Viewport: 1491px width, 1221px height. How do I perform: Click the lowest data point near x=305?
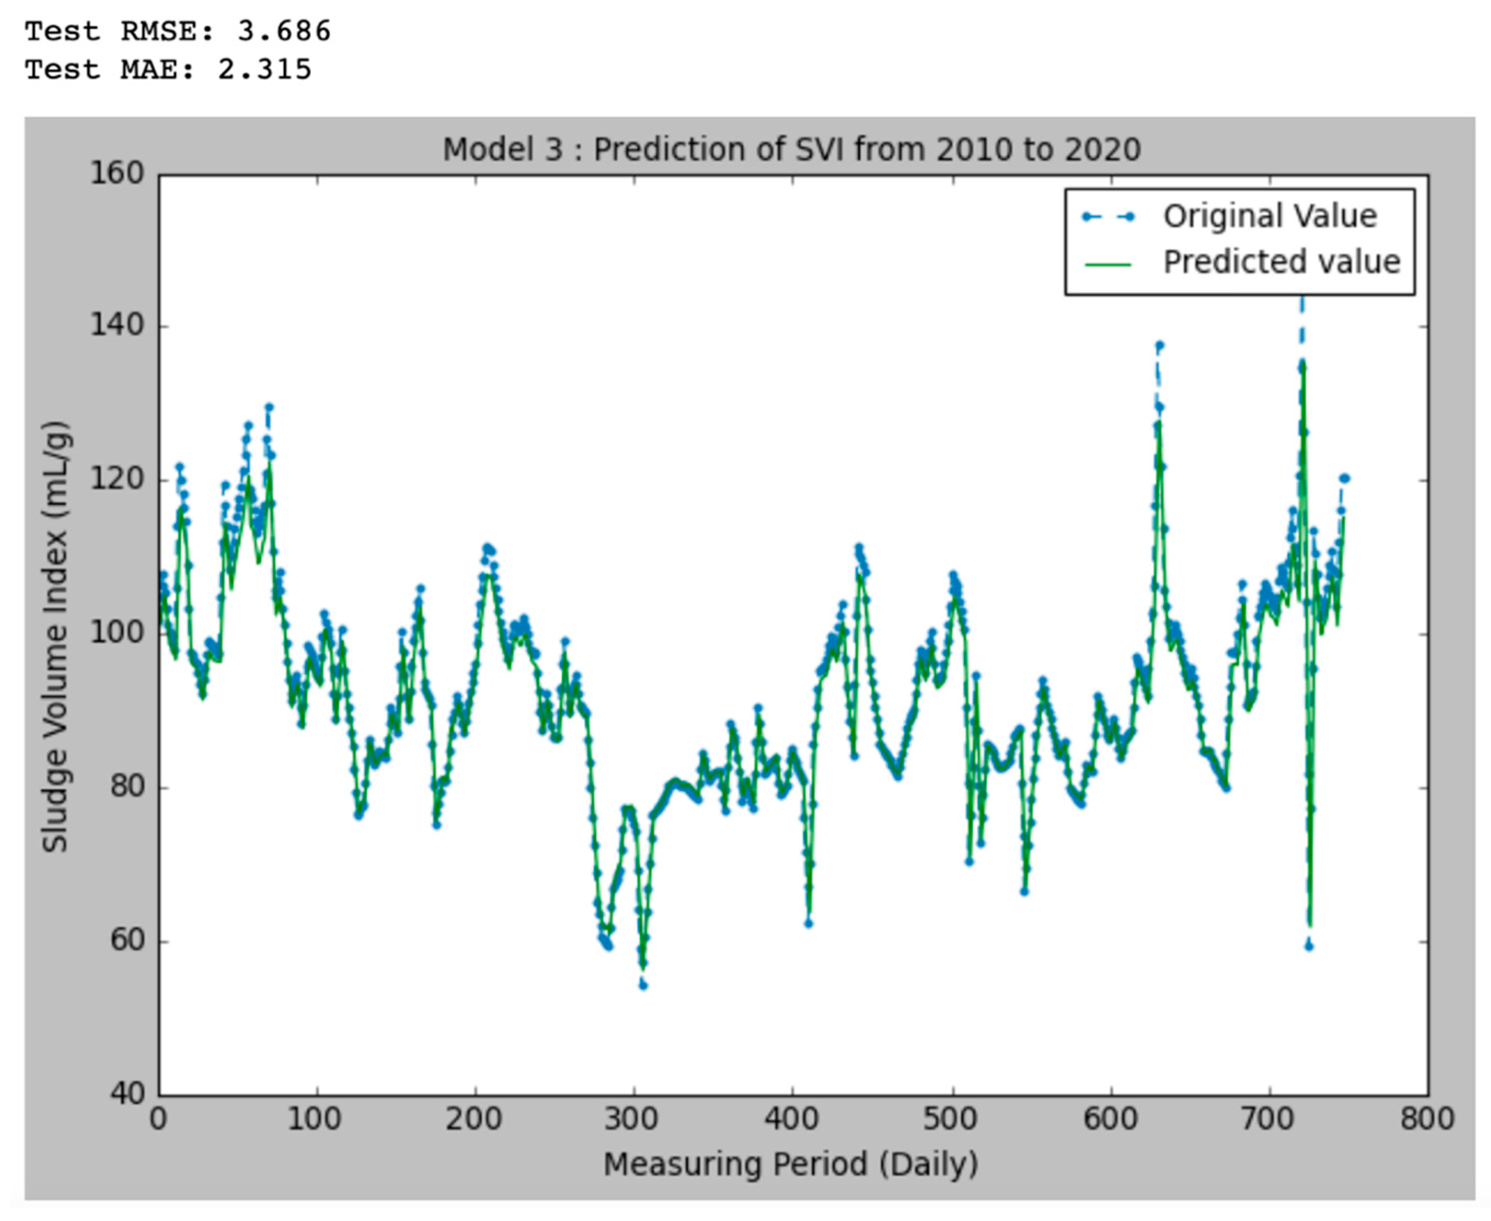pyautogui.click(x=642, y=985)
